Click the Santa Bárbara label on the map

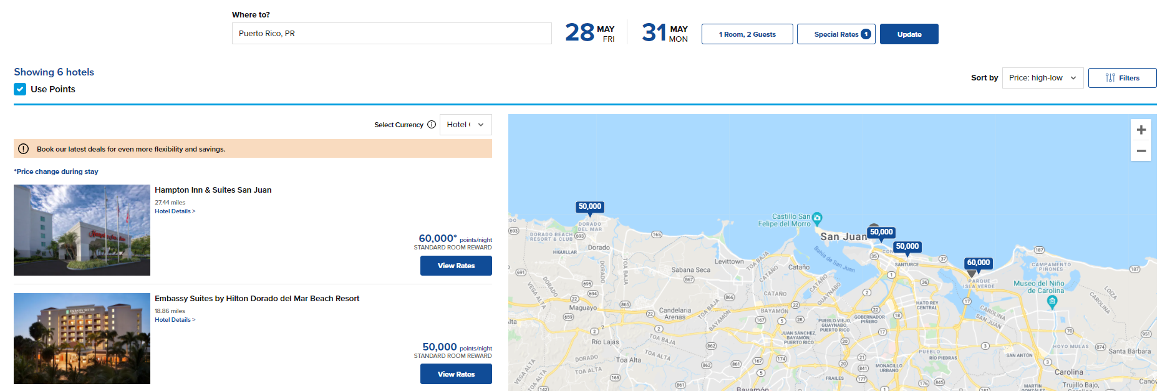tap(1129, 351)
